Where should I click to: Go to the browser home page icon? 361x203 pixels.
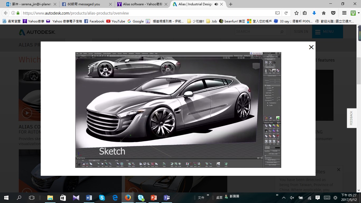pos(323,13)
